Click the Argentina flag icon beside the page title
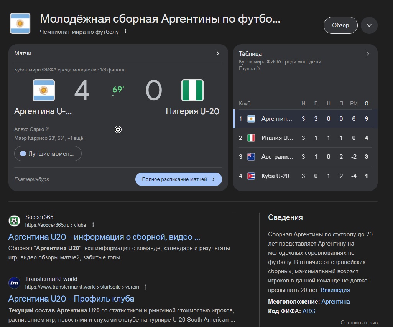The height and width of the screenshot is (327, 393). (x=20, y=23)
